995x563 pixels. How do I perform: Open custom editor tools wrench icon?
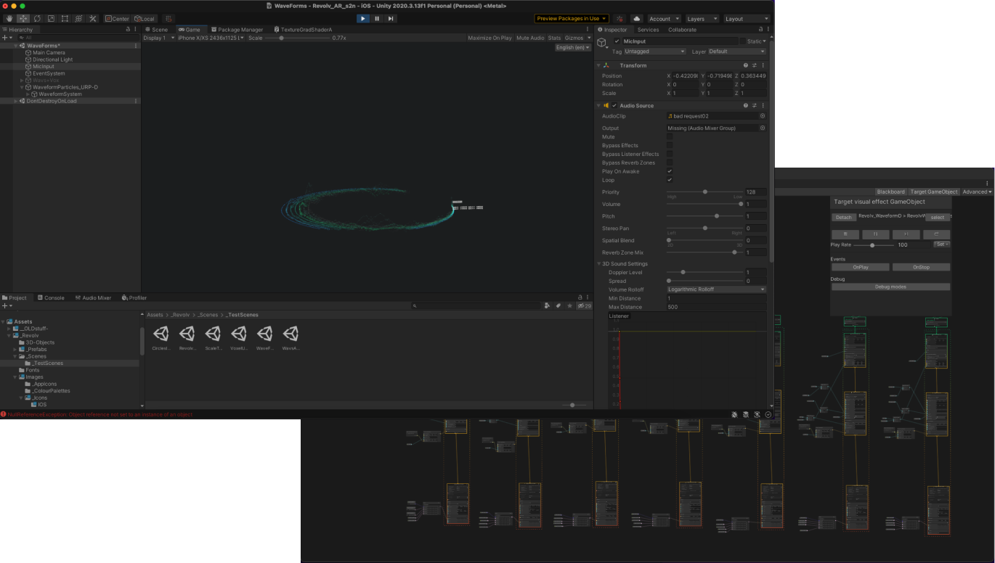pos(93,18)
